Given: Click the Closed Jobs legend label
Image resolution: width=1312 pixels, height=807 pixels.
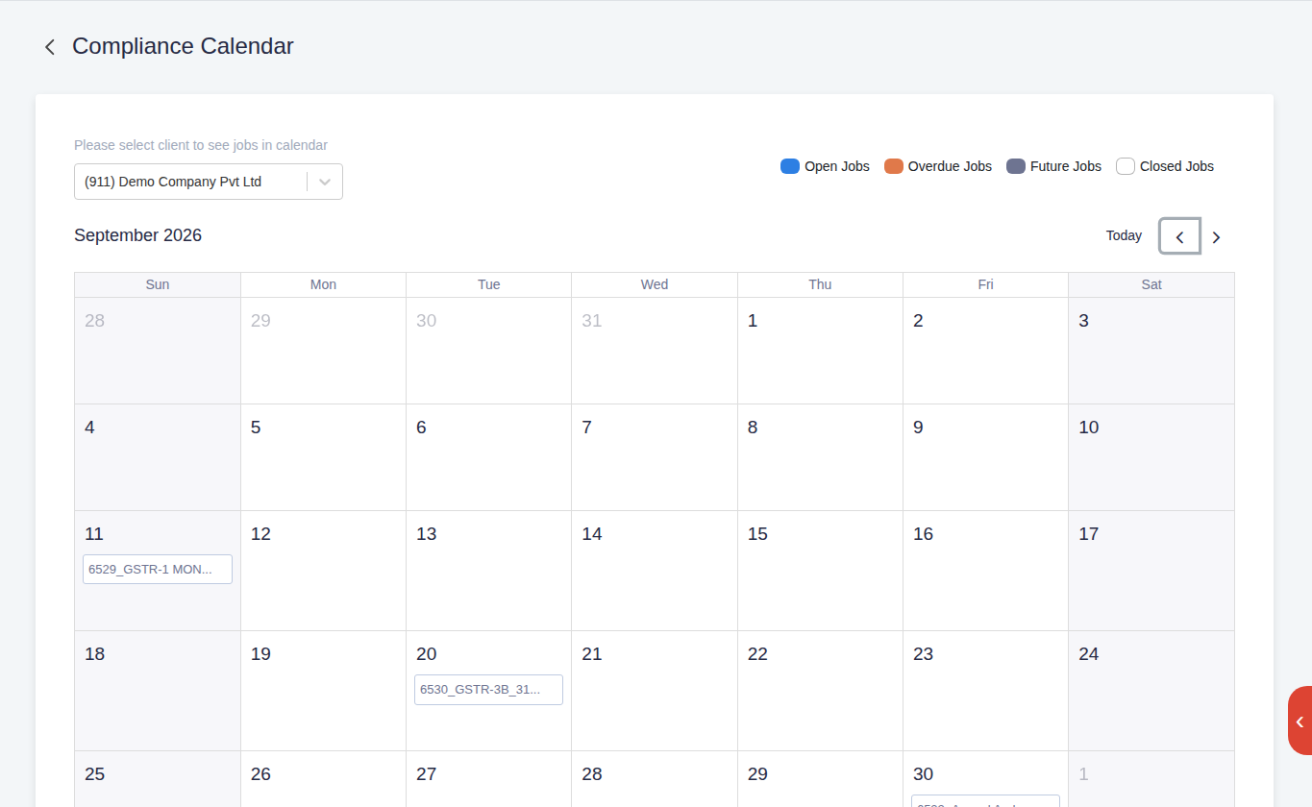Looking at the screenshot, I should point(1176,166).
